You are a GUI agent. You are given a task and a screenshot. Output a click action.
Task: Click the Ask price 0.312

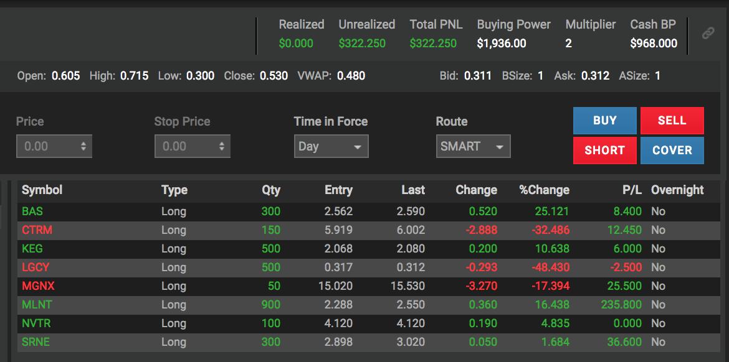(x=595, y=76)
